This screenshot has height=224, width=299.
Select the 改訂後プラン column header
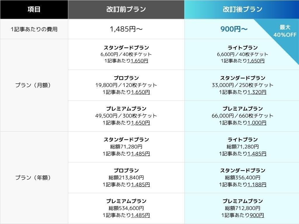pos(242,9)
